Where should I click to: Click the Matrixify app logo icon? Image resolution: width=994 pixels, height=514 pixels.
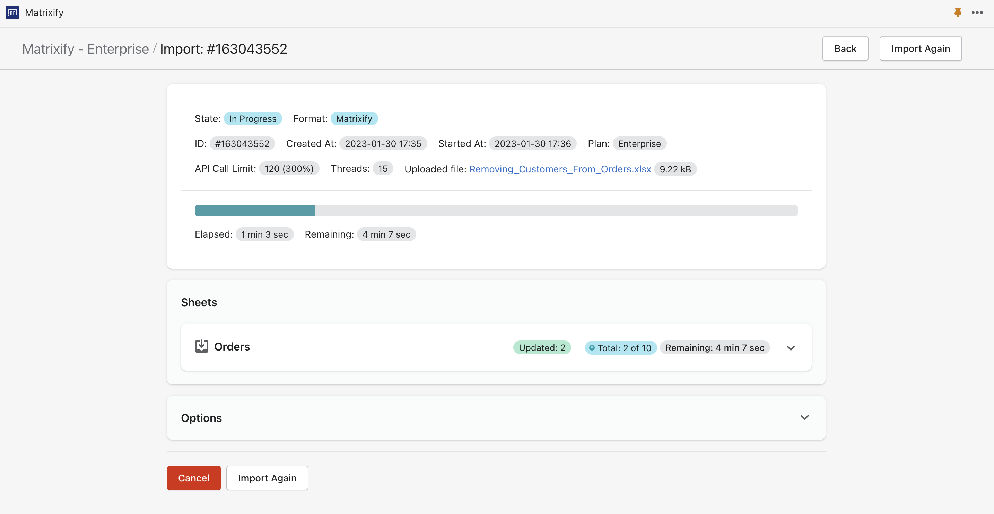pos(12,12)
